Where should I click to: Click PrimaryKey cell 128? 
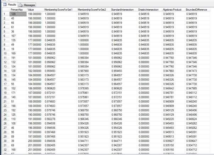click(x=18, y=71)
